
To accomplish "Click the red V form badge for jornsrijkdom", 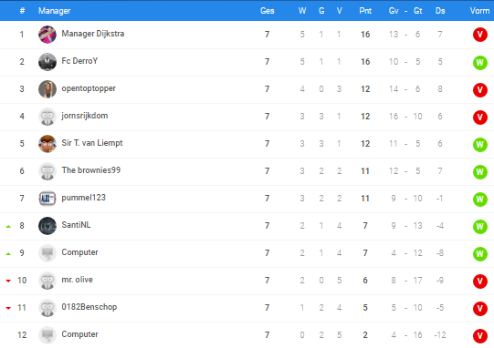I will (479, 118).
